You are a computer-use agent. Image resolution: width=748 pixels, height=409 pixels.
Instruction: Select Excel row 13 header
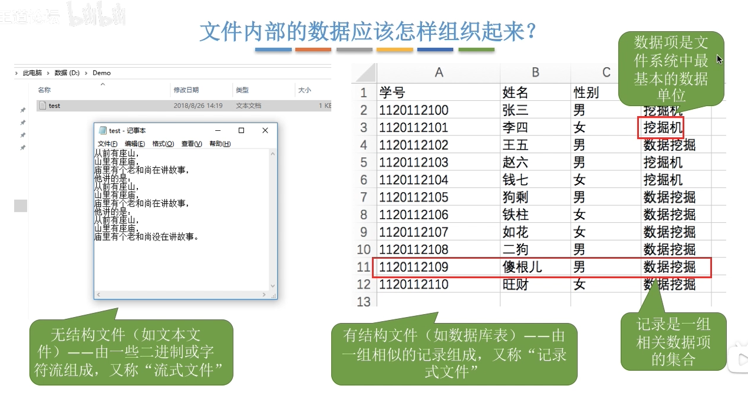[364, 302]
